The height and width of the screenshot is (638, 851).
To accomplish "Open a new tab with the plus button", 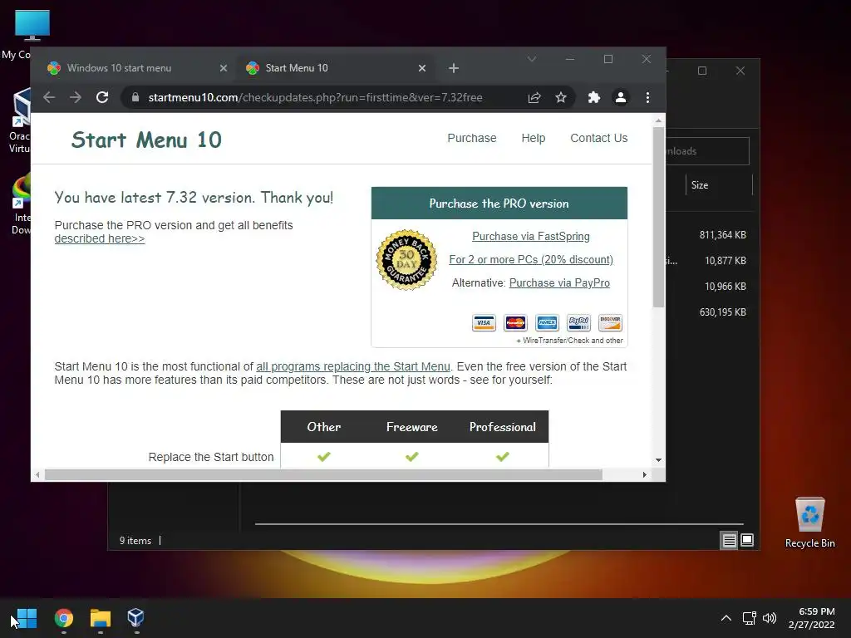I will [454, 68].
